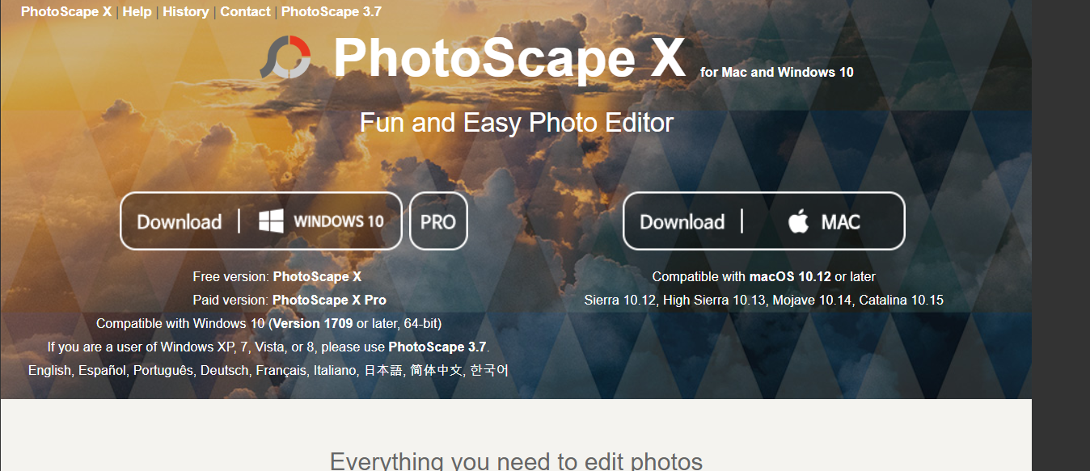Click 'WINDOWS 10' label in download button
The image size is (1090, 471).
coord(339,221)
